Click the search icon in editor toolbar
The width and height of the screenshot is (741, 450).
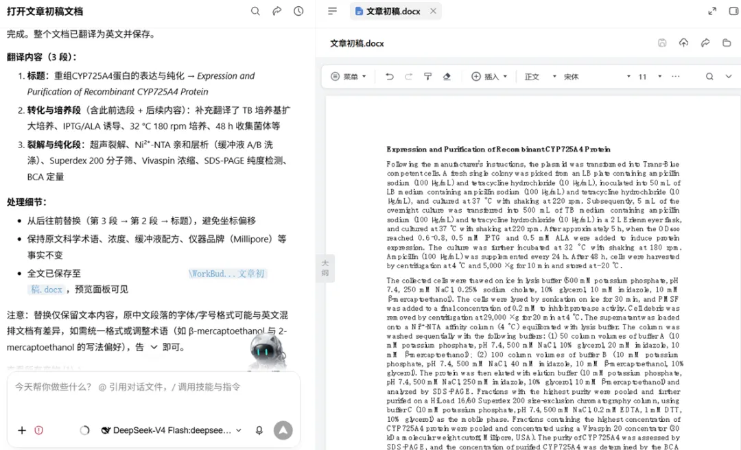coord(709,77)
